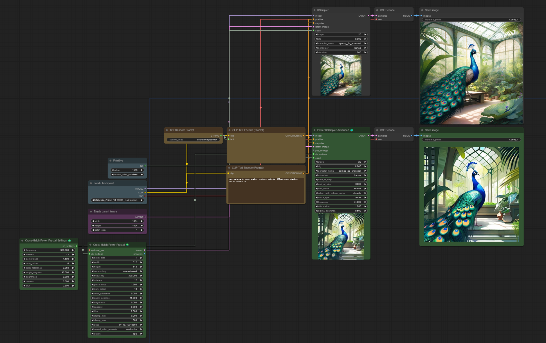
Task: Click the collapse dot on Text Random Prompt
Action: click(x=167, y=130)
